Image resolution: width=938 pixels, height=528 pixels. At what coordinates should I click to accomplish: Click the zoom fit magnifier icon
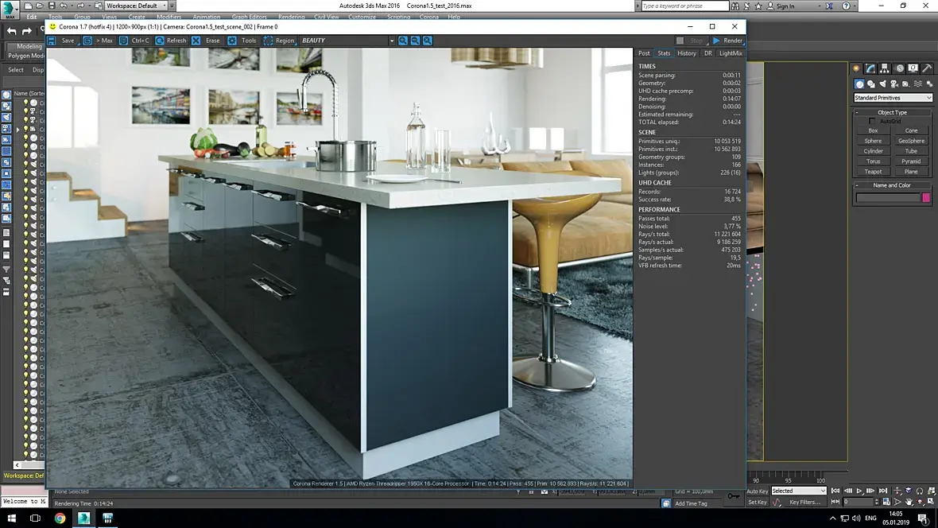(428, 41)
